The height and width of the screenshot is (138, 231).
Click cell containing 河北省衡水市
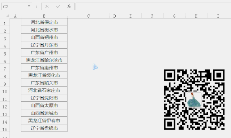[44, 30]
